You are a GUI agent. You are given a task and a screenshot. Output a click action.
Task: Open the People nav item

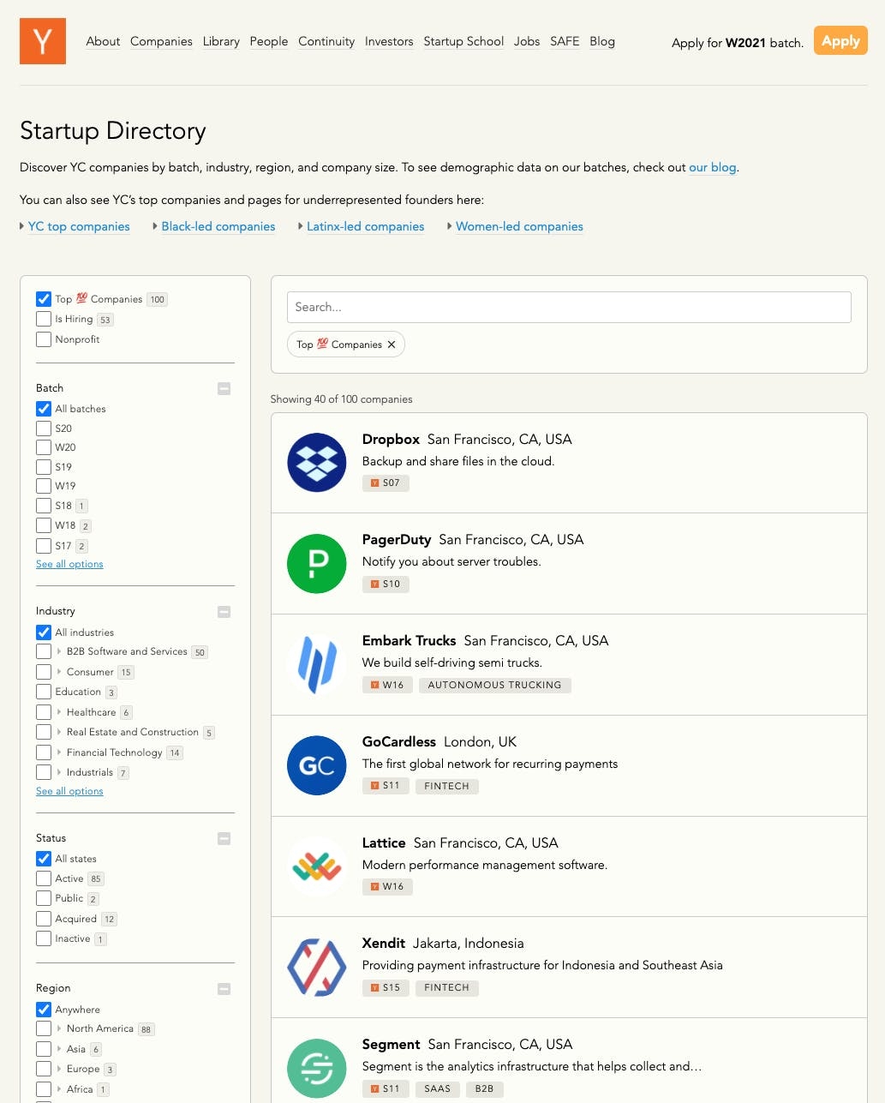point(269,41)
